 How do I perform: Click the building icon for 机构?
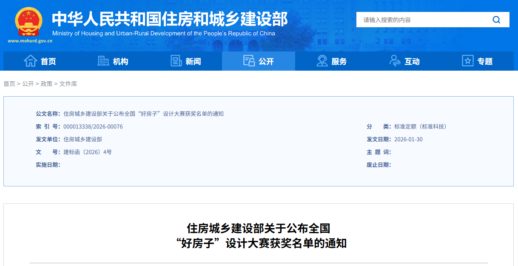[x=103, y=61]
